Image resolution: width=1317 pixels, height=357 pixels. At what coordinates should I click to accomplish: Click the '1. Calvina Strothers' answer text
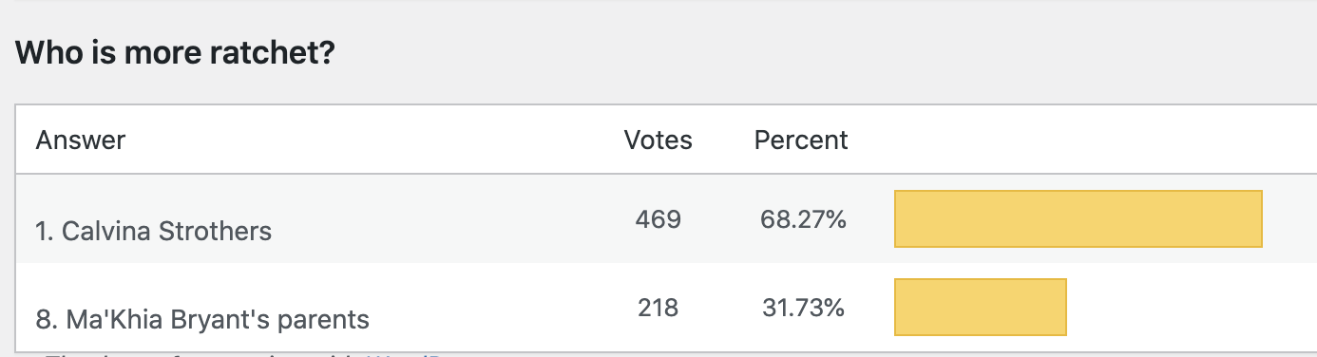pos(154,231)
